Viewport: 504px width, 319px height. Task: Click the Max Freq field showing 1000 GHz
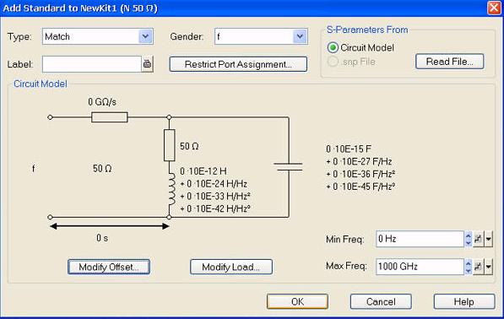(x=420, y=267)
